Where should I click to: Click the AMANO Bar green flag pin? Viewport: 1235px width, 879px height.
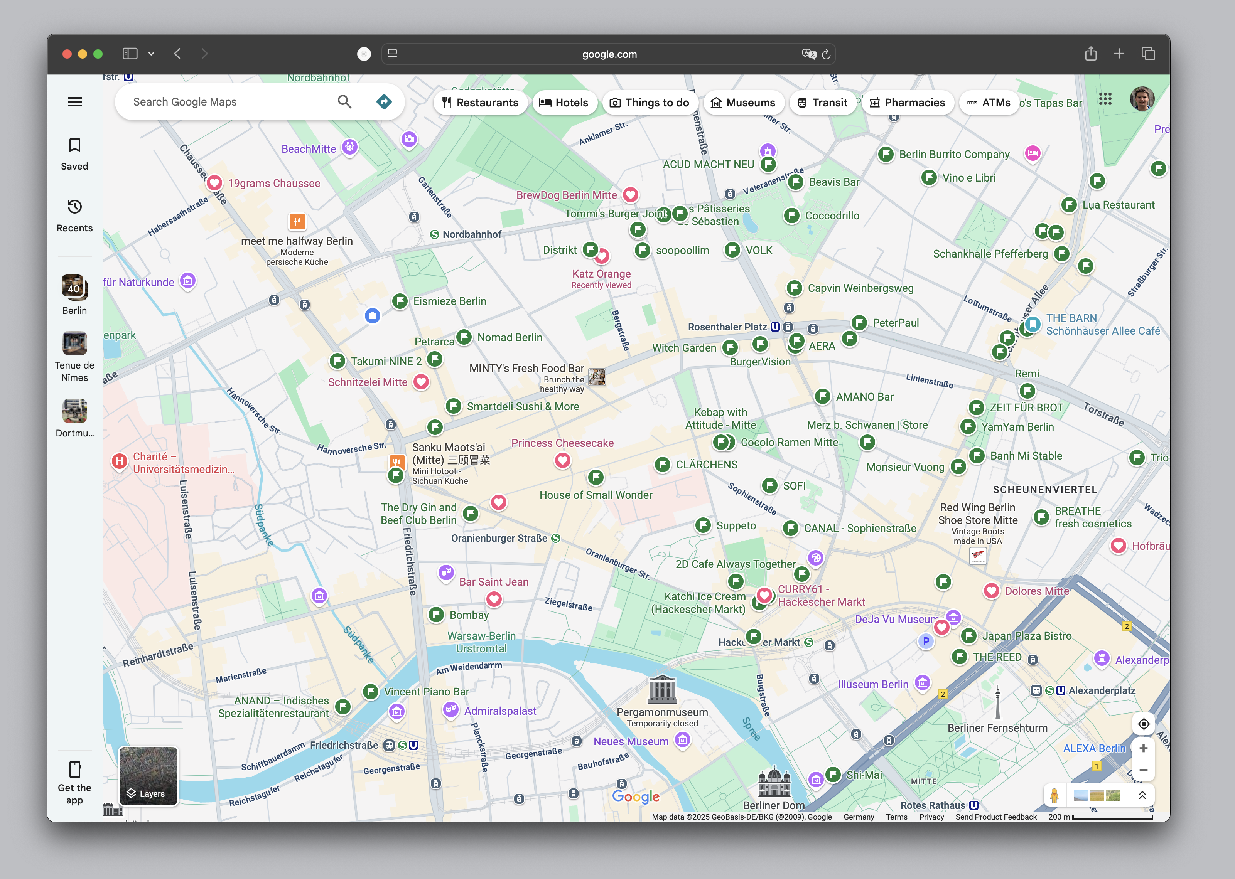click(x=822, y=397)
